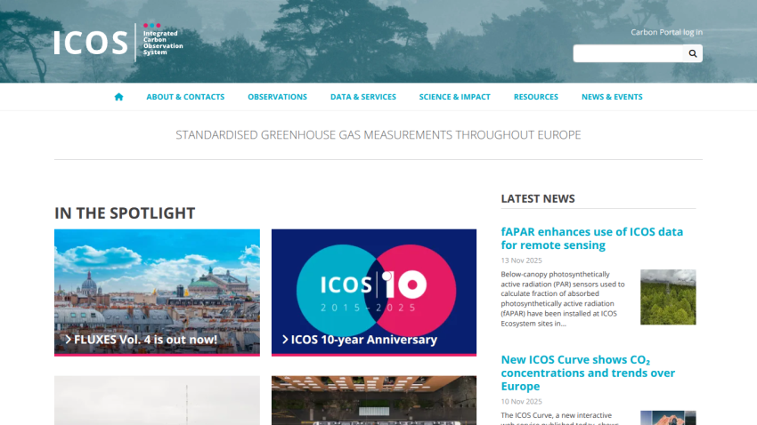Open the Carbon Portal log in link
This screenshot has width=757, height=425.
tap(666, 32)
